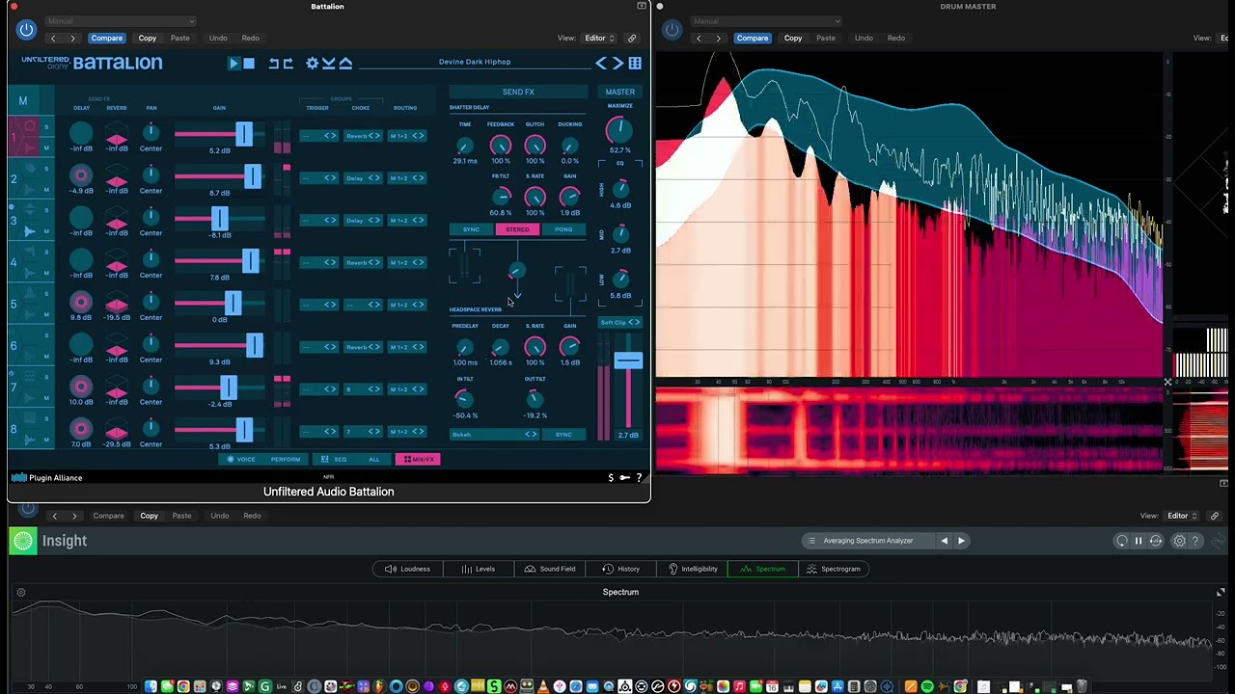Image resolution: width=1235 pixels, height=694 pixels.
Task: Toggle DRUM MASTER plugin power button
Action: click(672, 30)
